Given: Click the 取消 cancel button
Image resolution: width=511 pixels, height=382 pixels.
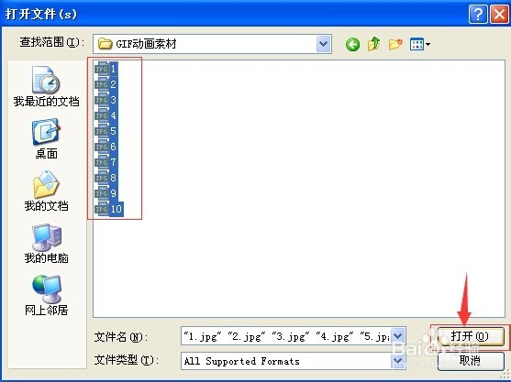Looking at the screenshot, I should click(471, 361).
